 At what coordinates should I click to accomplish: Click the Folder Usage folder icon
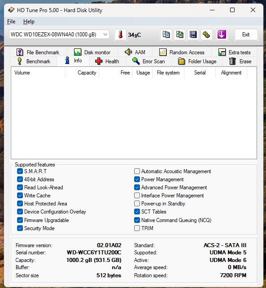(x=182, y=61)
